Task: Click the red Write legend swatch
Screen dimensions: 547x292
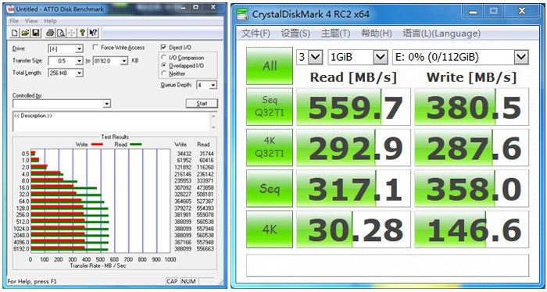Action: (x=97, y=144)
